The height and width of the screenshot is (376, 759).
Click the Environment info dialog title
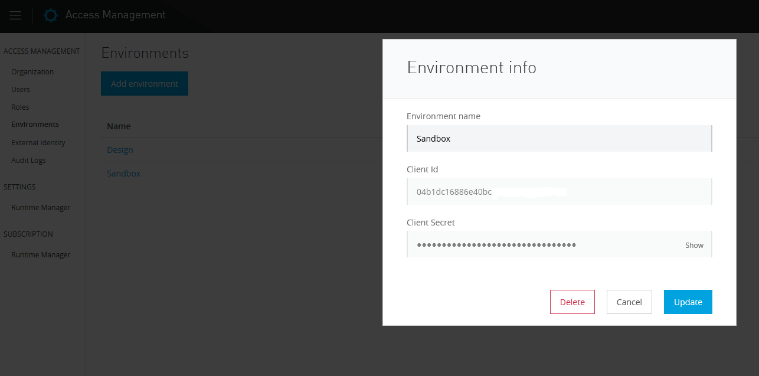click(x=472, y=67)
